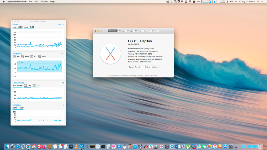Click the Intel Power Gadget dock icon
267x150 pixels.
tap(81, 147)
